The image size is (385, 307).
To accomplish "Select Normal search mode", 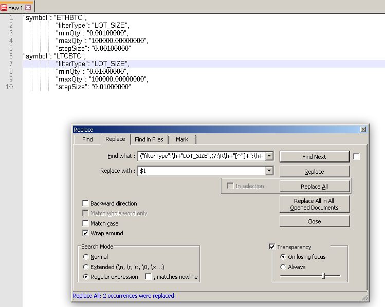I will pyautogui.click(x=86, y=257).
